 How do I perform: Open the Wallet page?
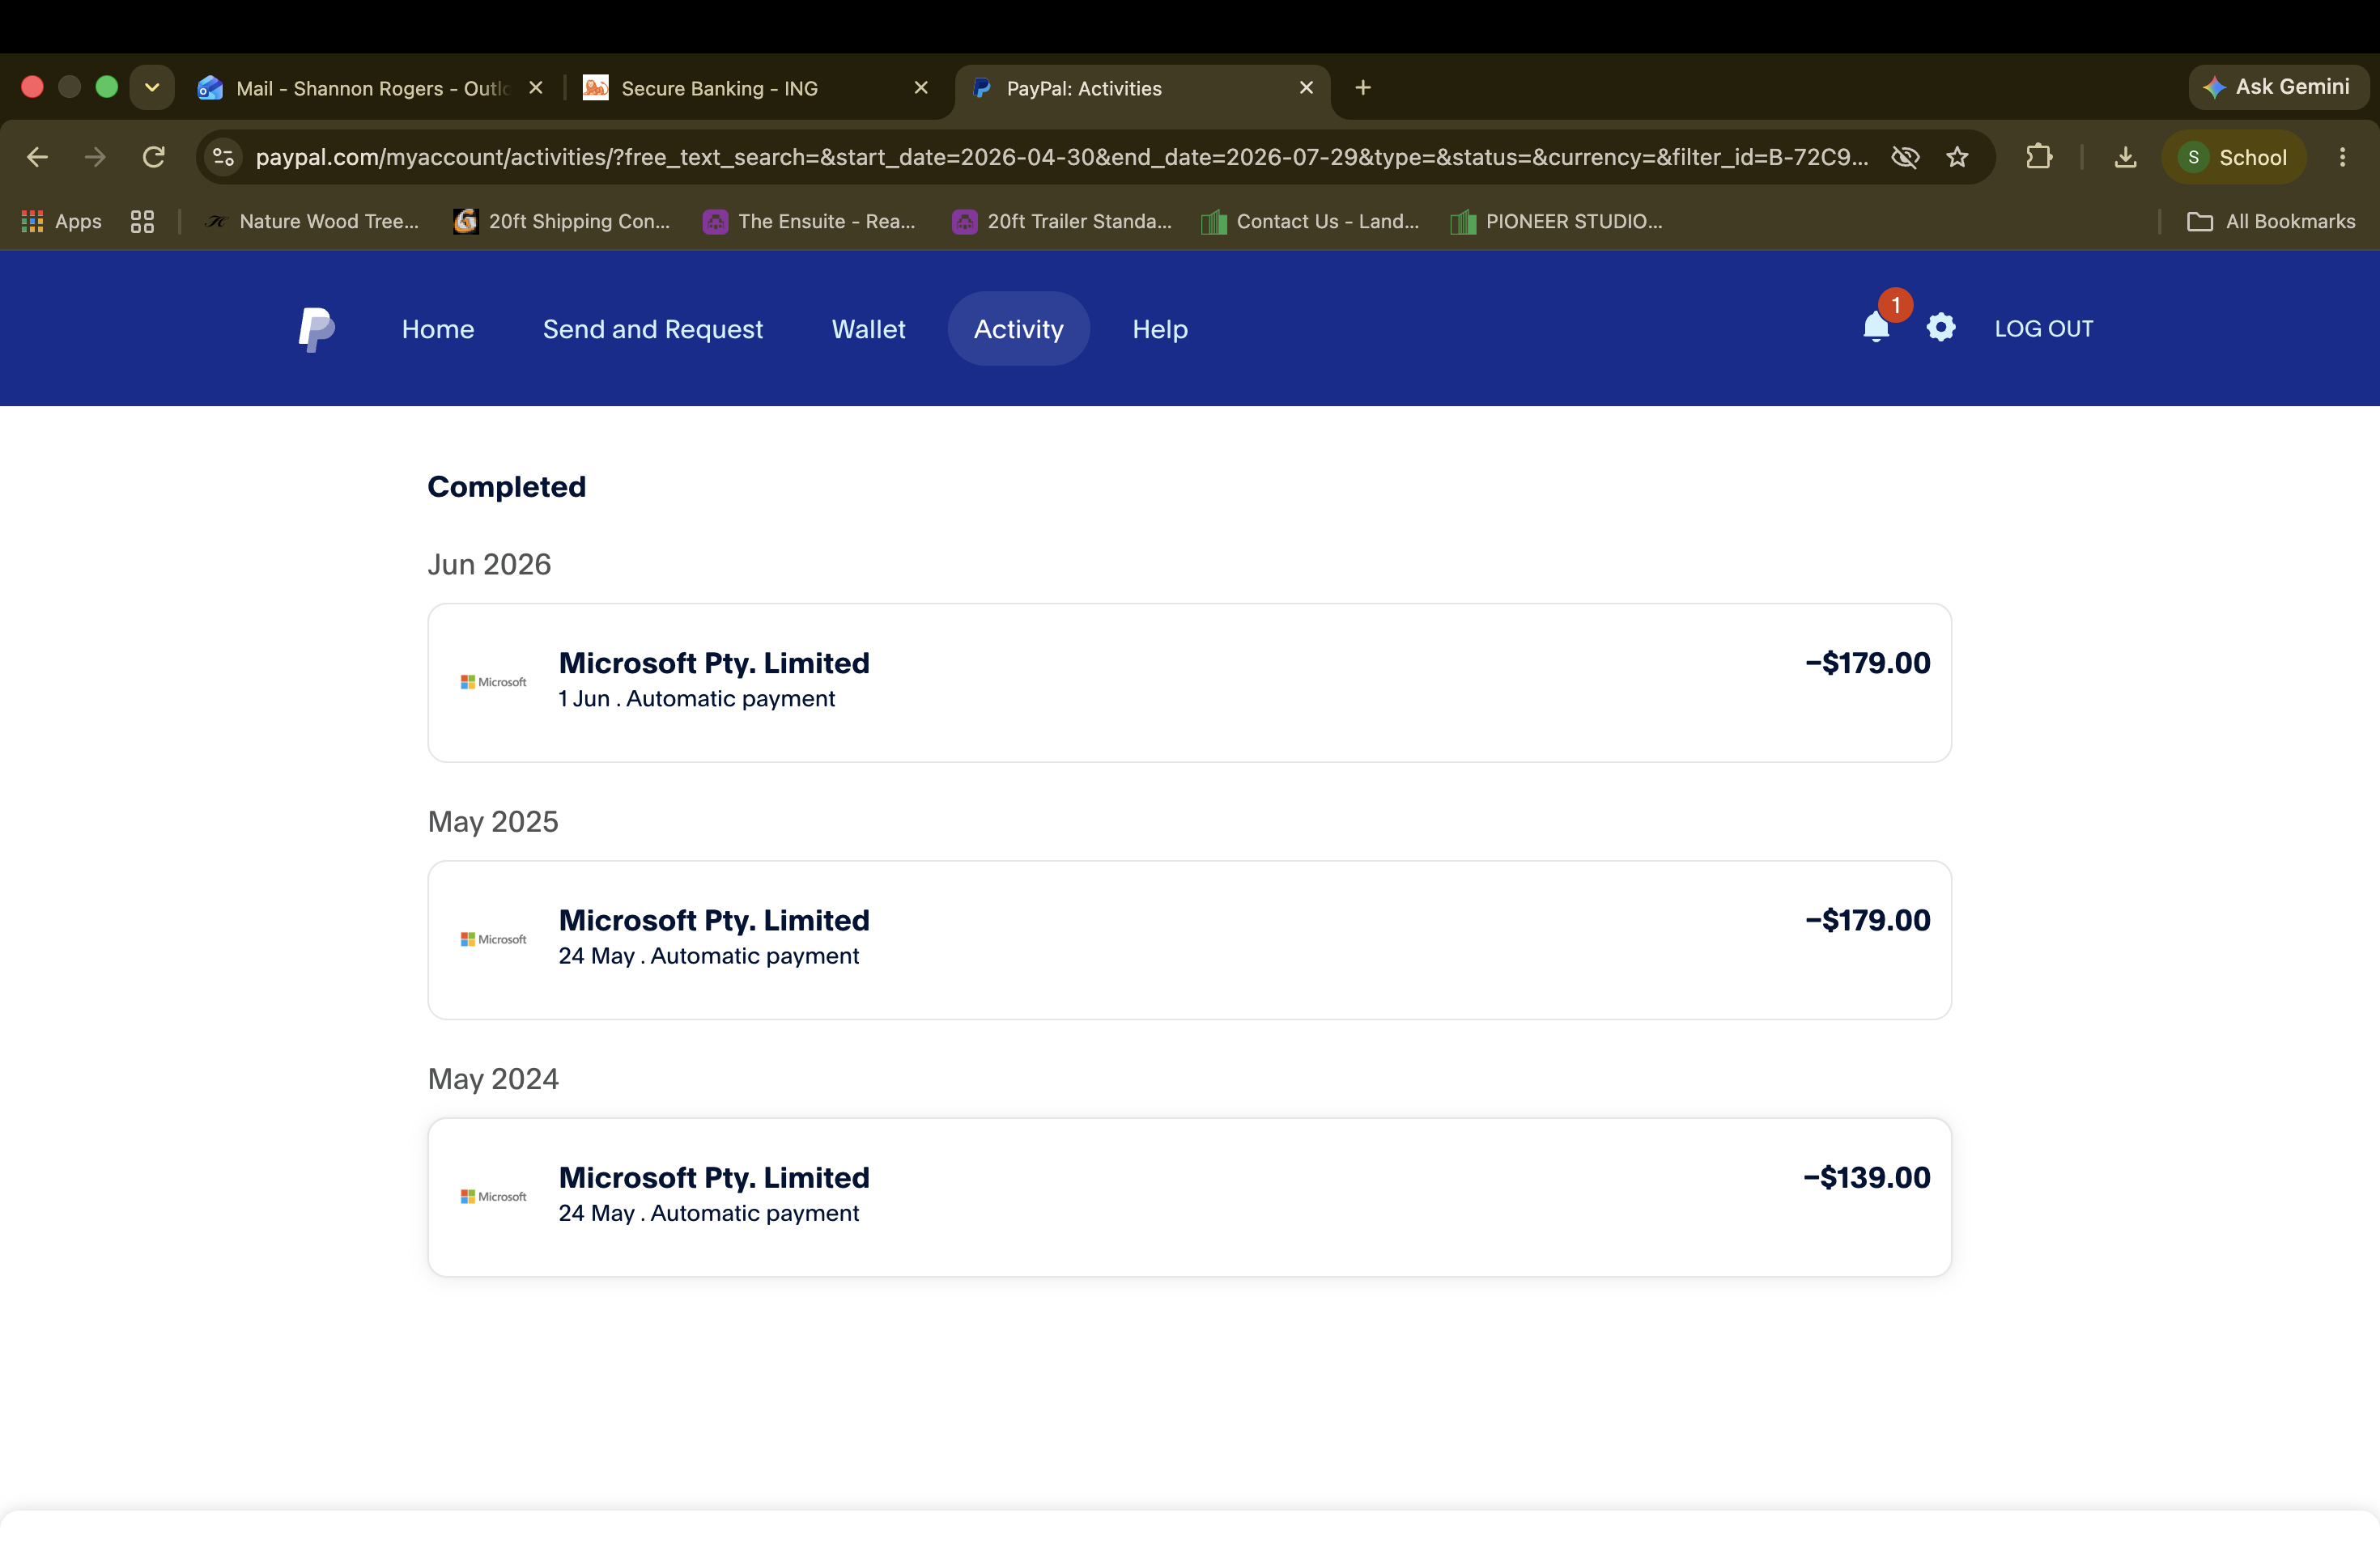click(868, 328)
